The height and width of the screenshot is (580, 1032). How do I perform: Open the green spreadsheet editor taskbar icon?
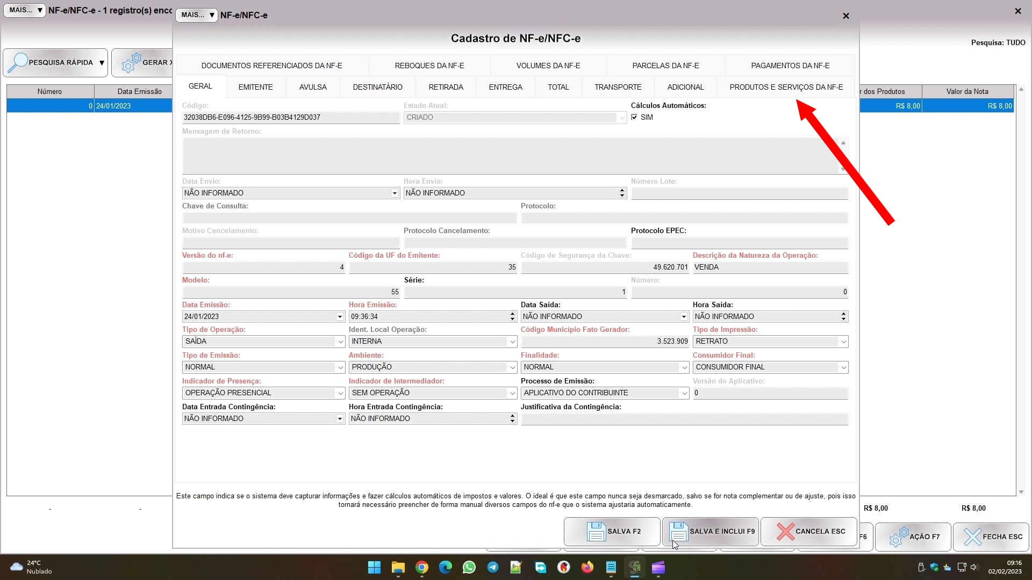[517, 567]
